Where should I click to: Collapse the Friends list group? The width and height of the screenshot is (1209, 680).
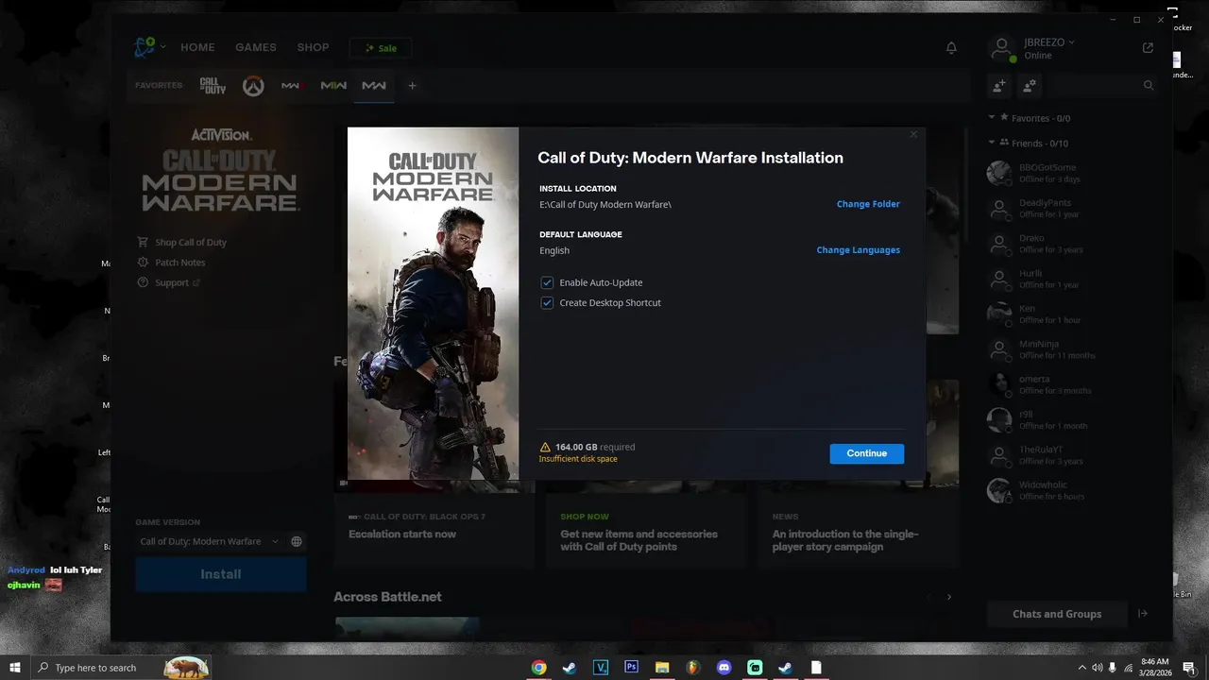[x=992, y=143]
